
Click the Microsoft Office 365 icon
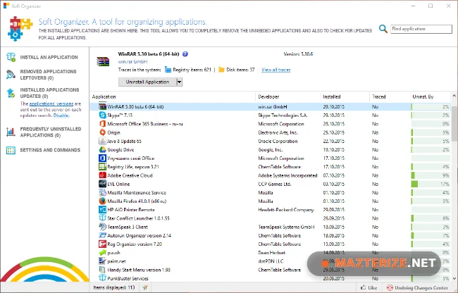coord(103,124)
